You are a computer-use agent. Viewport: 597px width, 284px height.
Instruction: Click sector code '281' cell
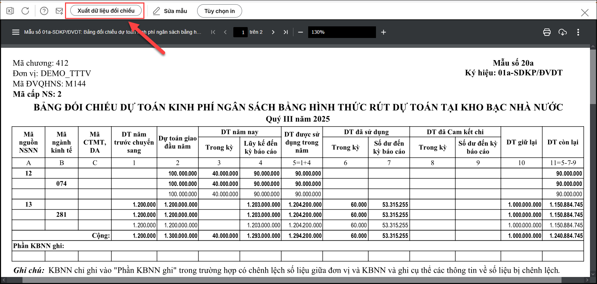(61, 214)
